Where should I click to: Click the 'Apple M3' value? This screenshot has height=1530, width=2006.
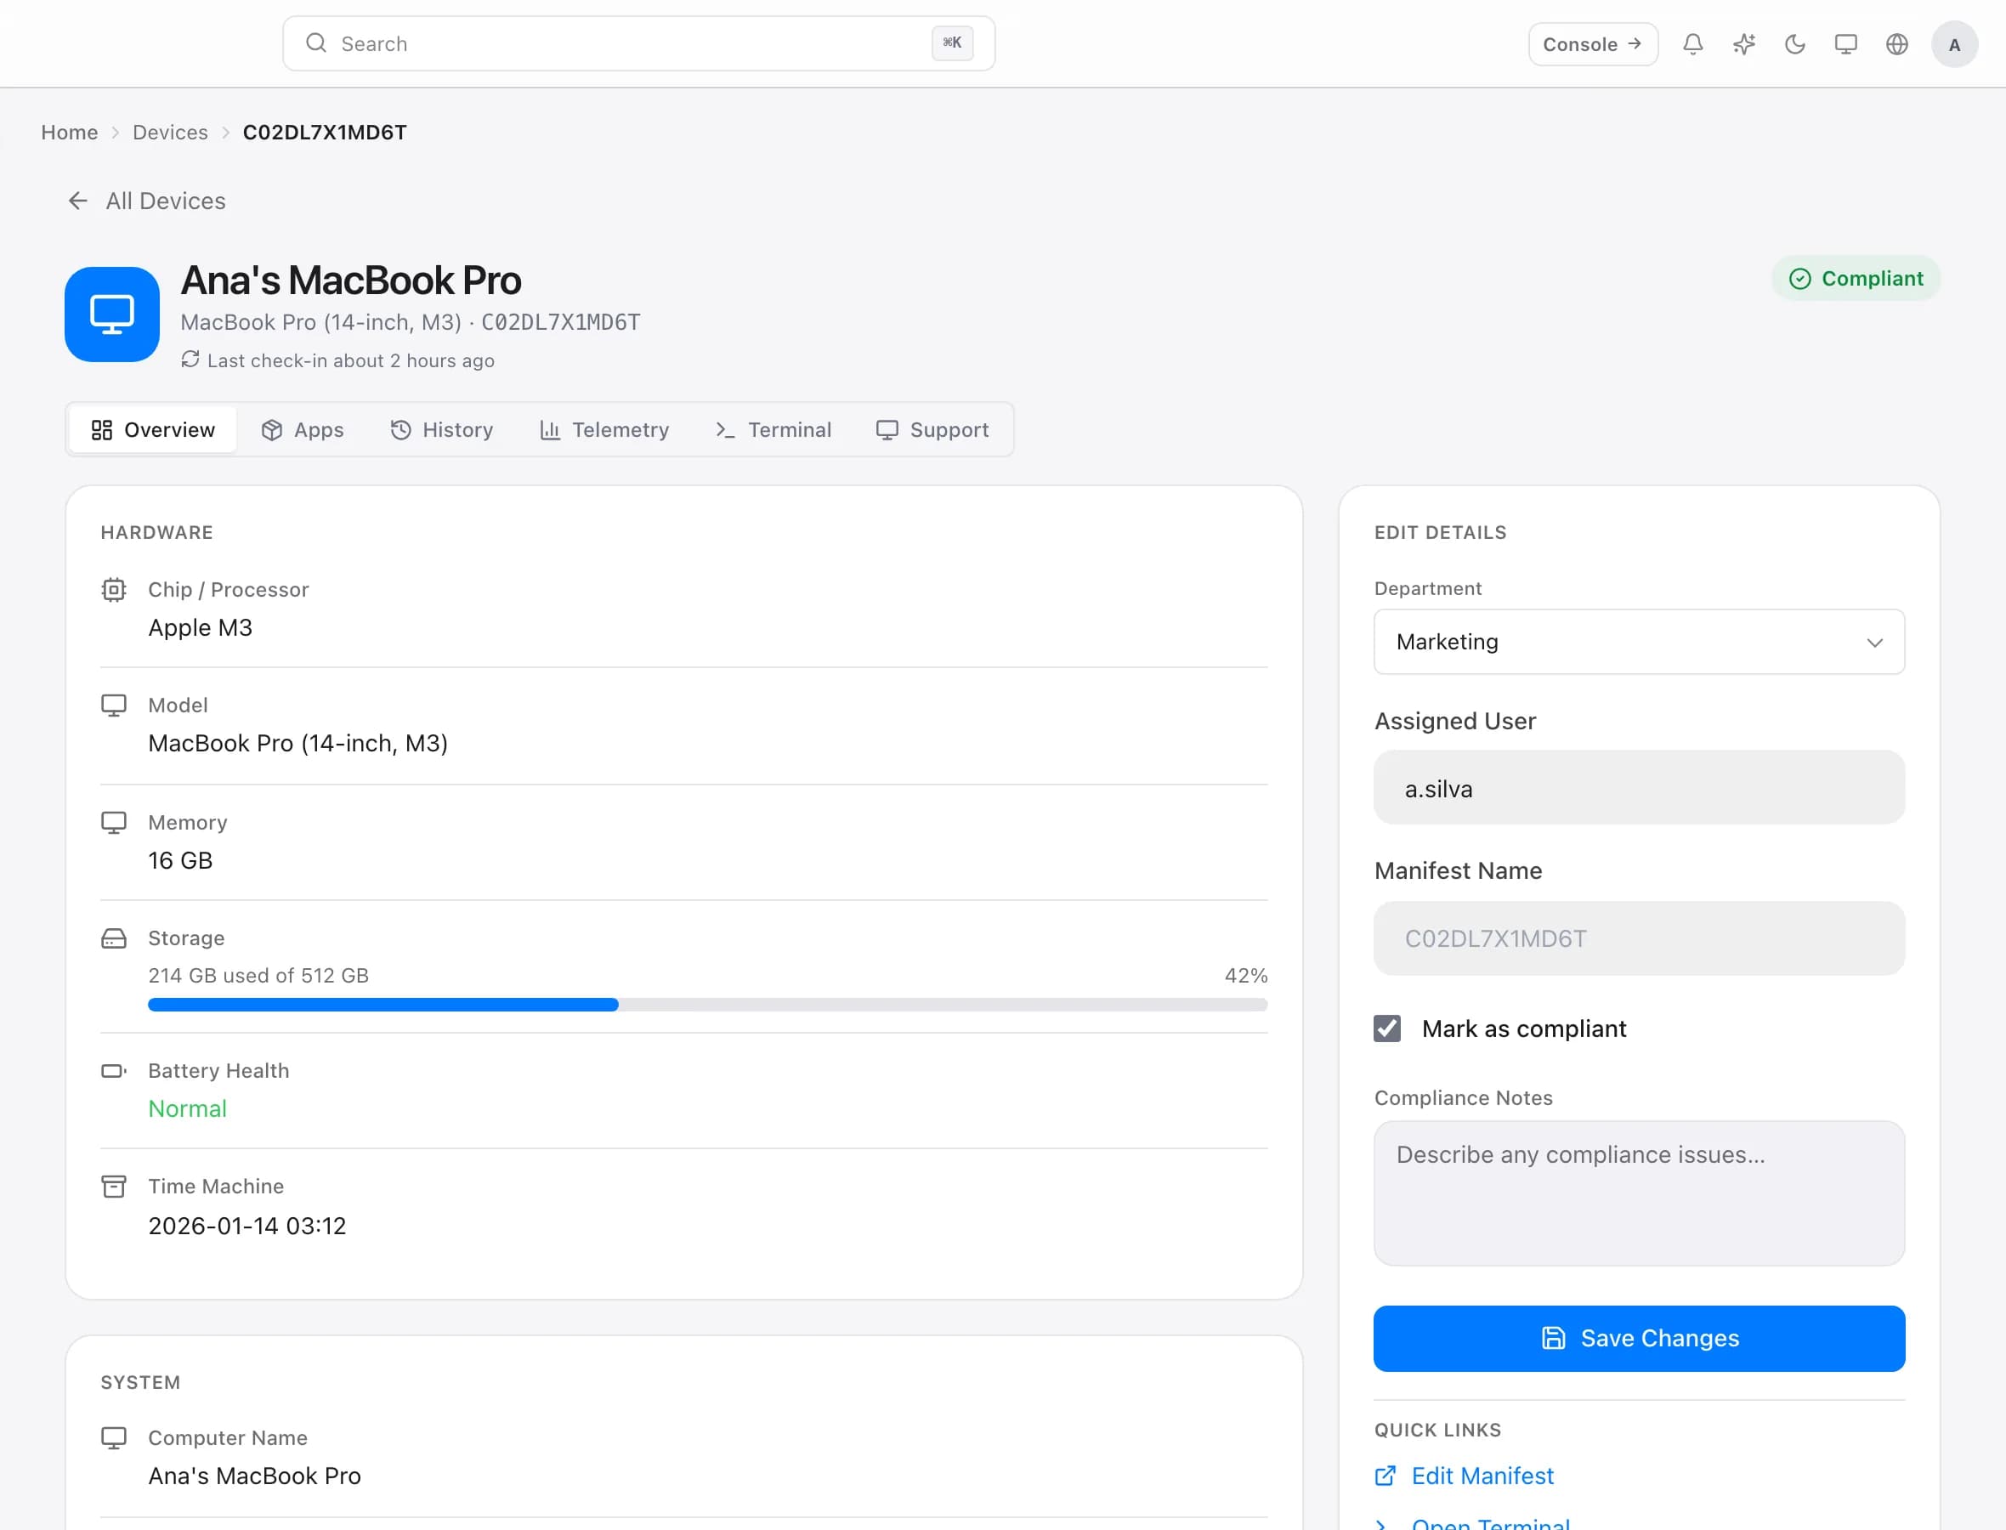[201, 627]
